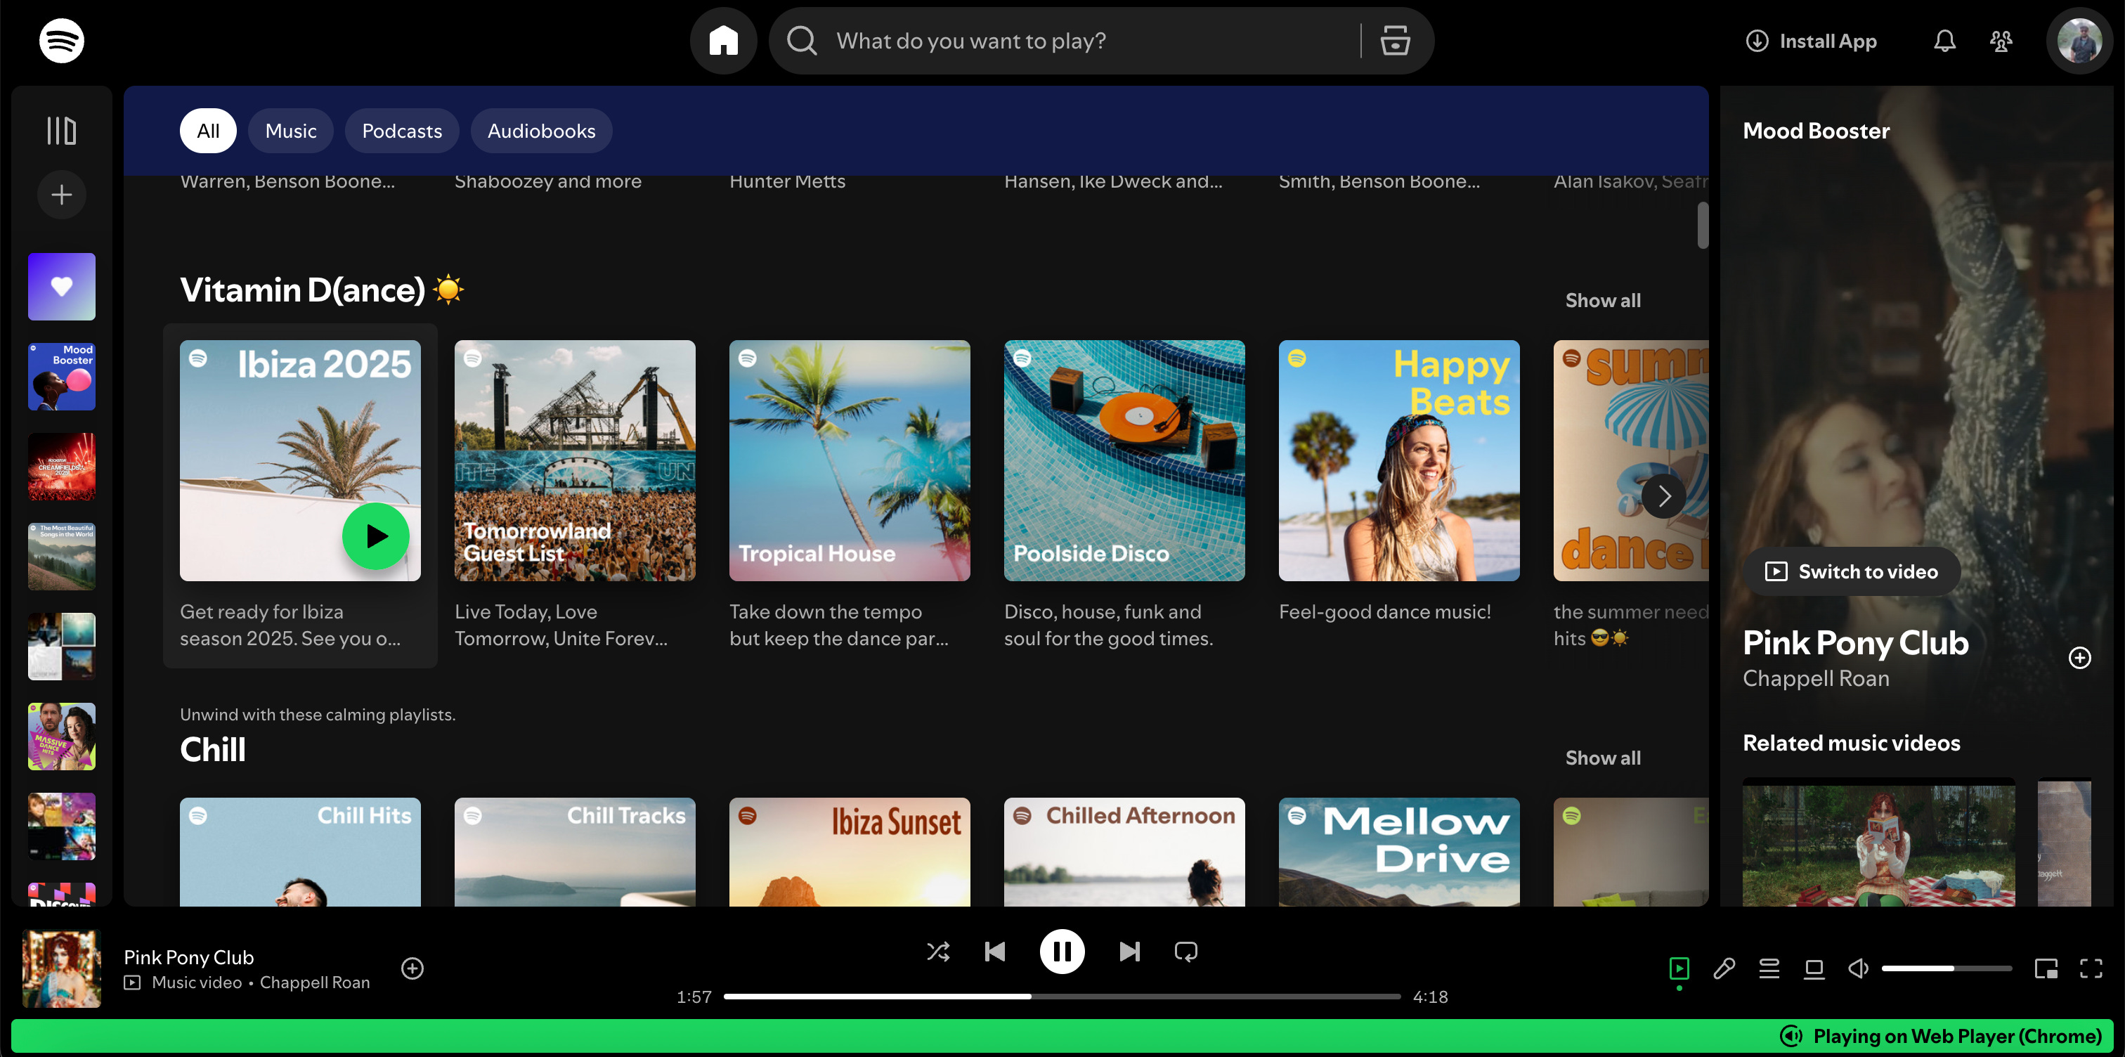Expand Your Library sidebar icon

(x=61, y=131)
